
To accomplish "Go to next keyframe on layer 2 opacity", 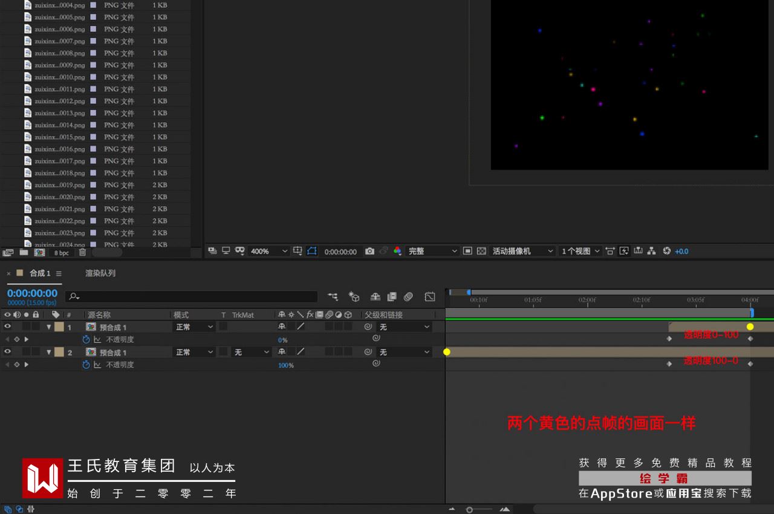I will click(26, 365).
